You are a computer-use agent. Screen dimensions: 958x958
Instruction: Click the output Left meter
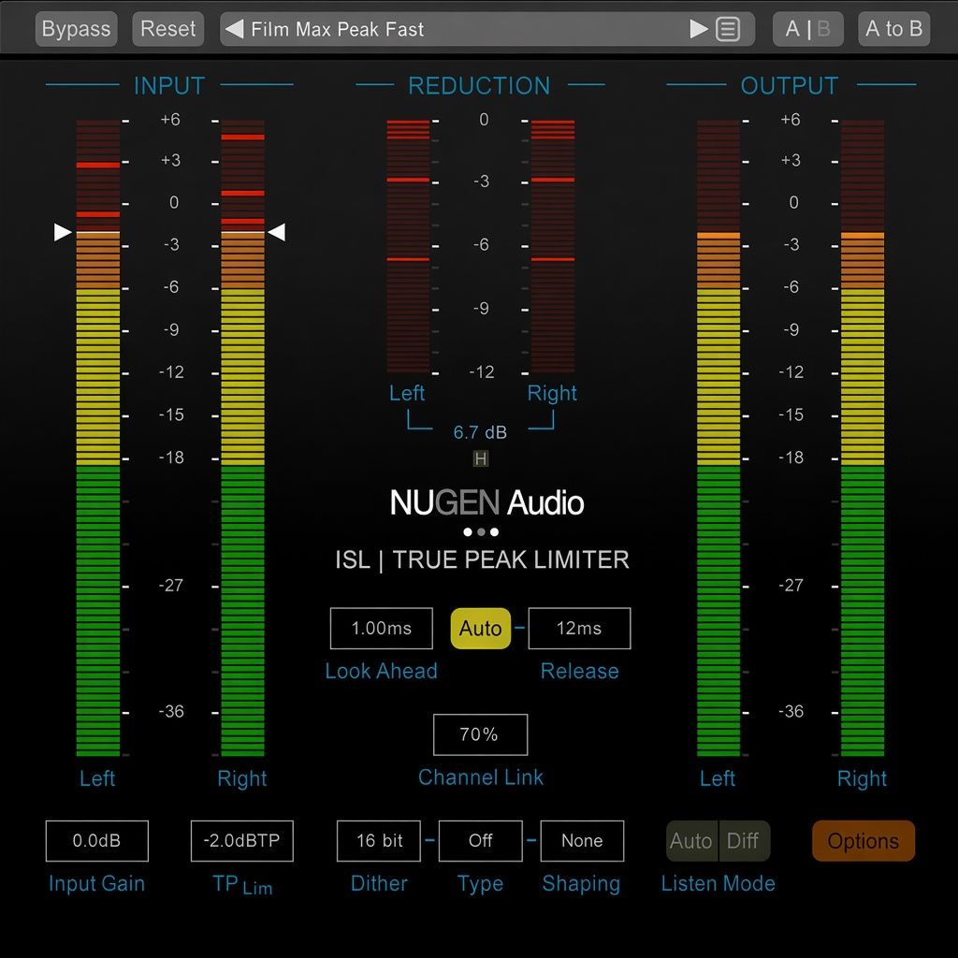tap(718, 438)
